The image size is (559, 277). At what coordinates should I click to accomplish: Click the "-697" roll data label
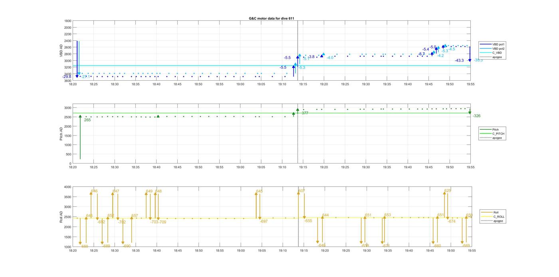click(x=264, y=221)
